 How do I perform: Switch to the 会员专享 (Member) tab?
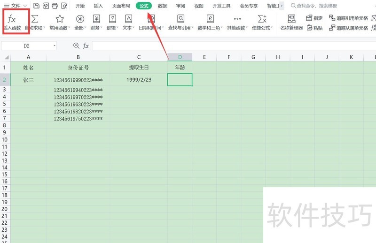pos(249,6)
